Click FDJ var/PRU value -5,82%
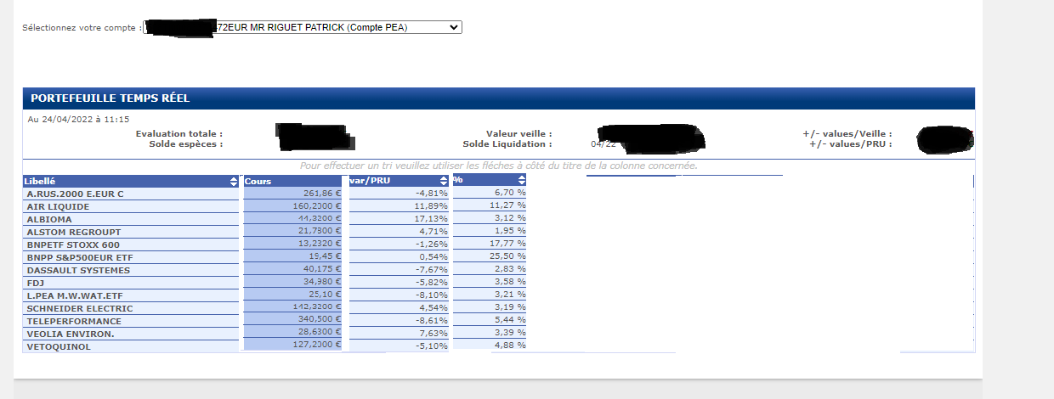Screen dimensions: 1054x399 point(431,283)
